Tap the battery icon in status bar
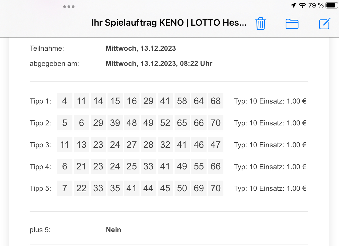The image size is (339, 246). click(x=331, y=5)
